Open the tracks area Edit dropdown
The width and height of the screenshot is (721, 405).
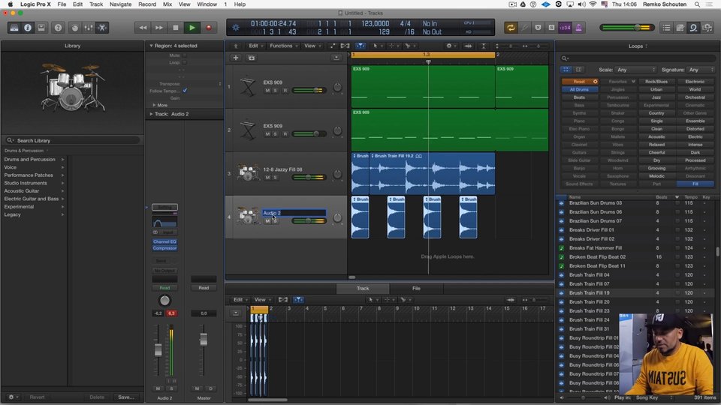(x=255, y=46)
